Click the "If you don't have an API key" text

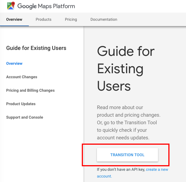pyautogui.click(x=121, y=170)
